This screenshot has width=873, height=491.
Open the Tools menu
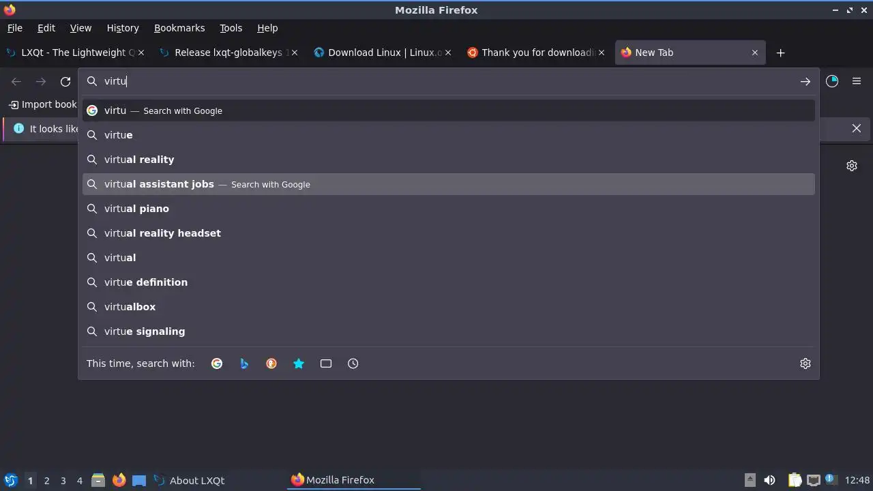click(231, 28)
